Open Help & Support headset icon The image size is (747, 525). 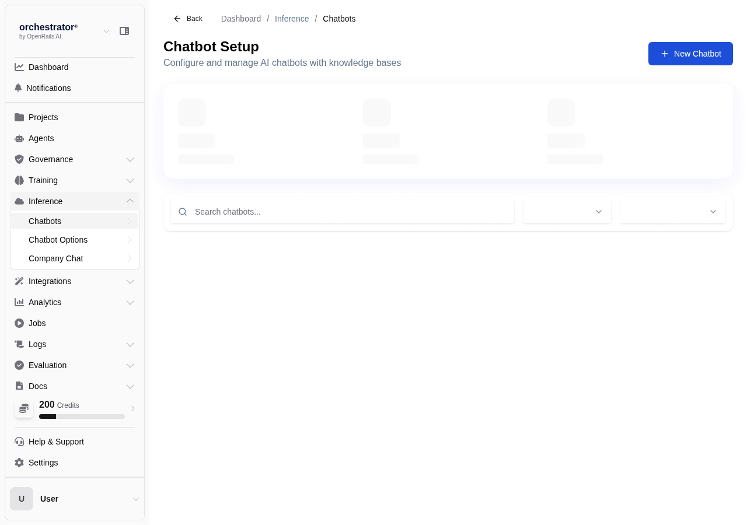coord(19,442)
